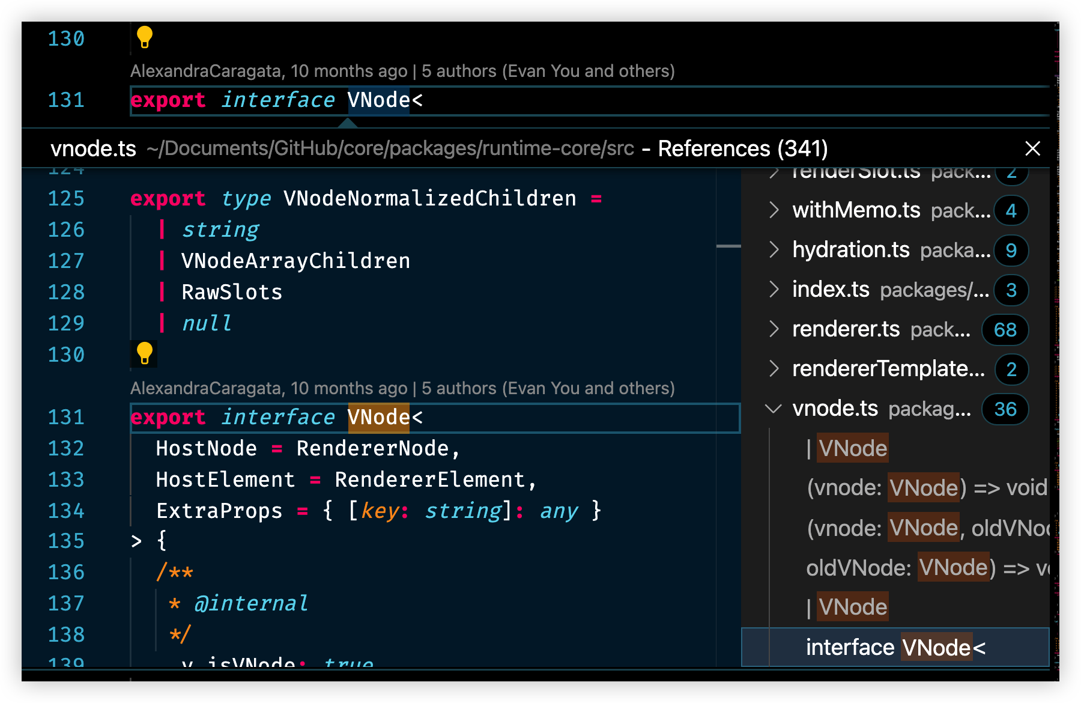
Task: Close the References peek view
Action: (x=1032, y=148)
